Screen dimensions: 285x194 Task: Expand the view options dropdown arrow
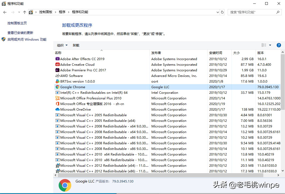270,45
